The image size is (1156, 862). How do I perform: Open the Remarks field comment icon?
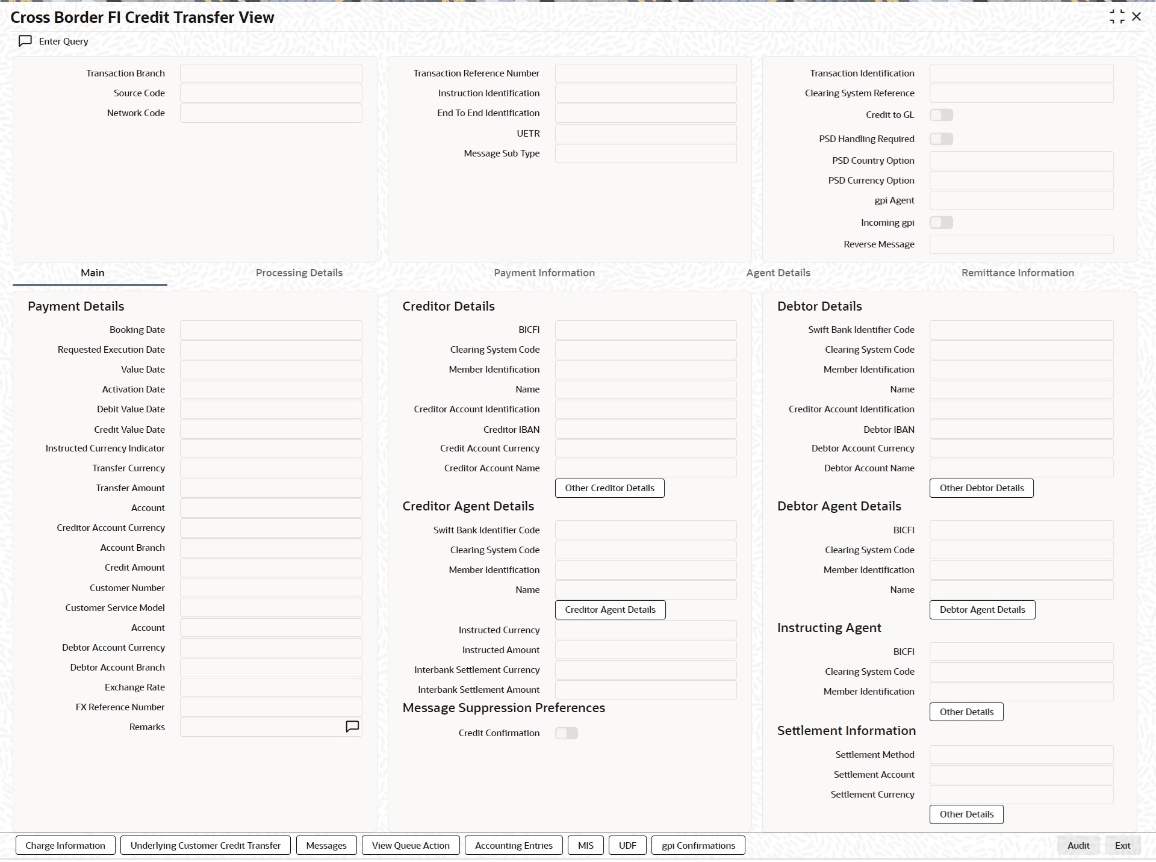[352, 727]
